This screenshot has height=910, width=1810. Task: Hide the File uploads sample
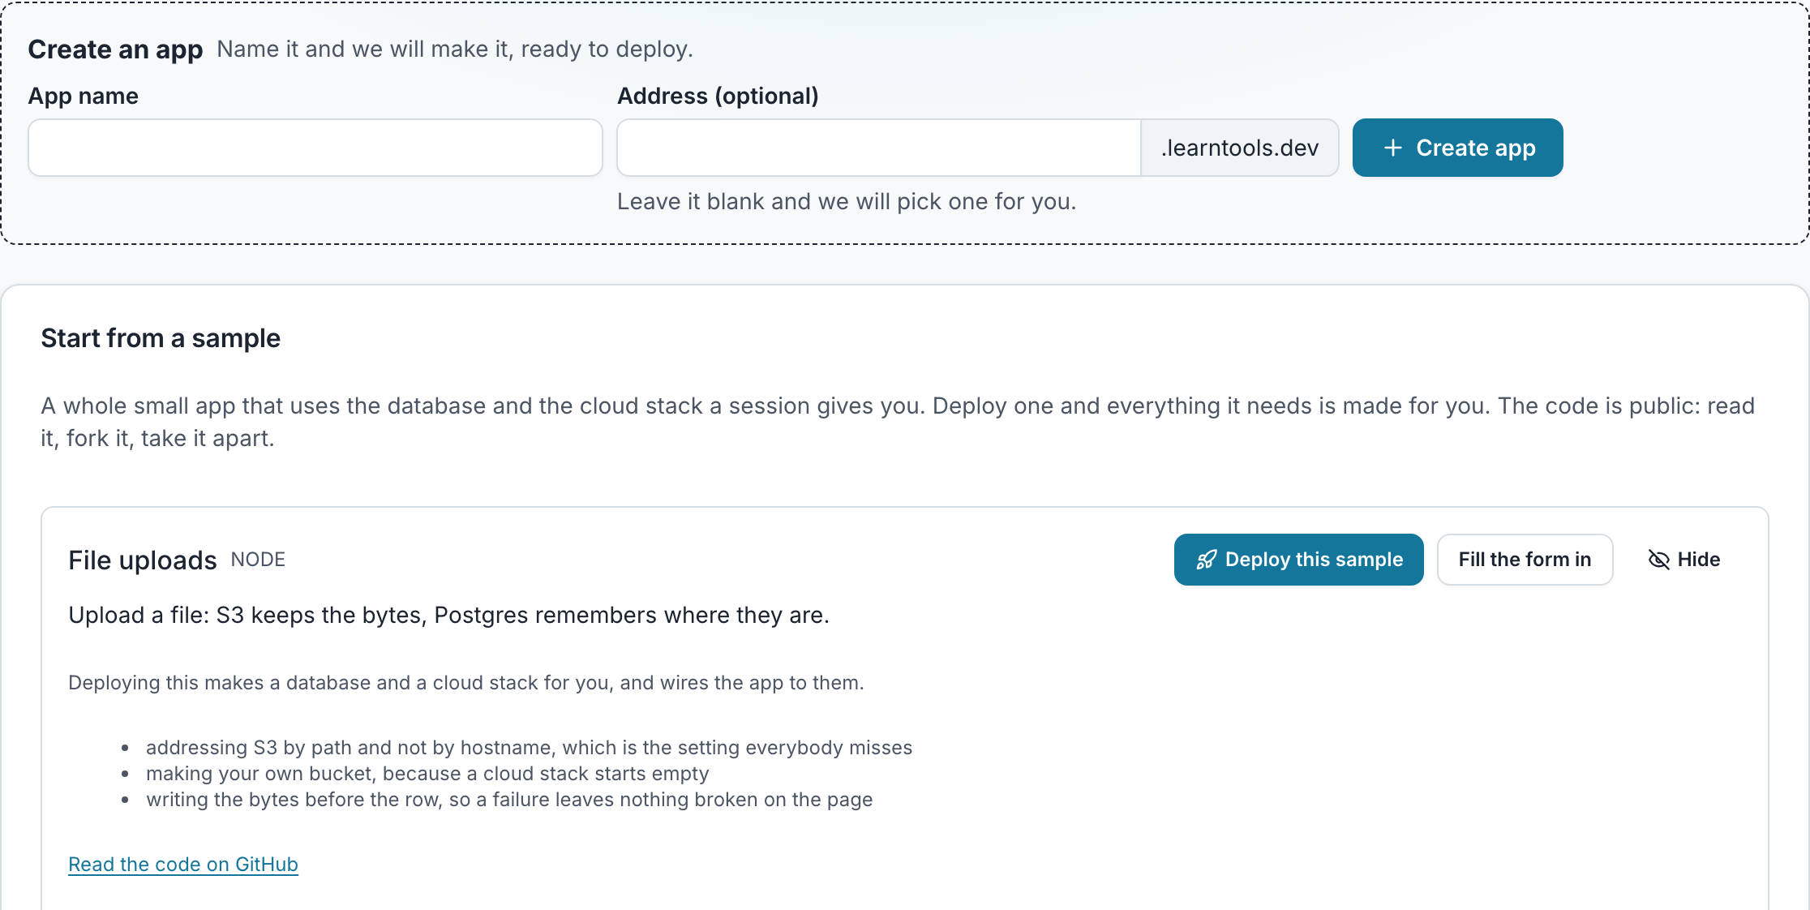tap(1683, 560)
